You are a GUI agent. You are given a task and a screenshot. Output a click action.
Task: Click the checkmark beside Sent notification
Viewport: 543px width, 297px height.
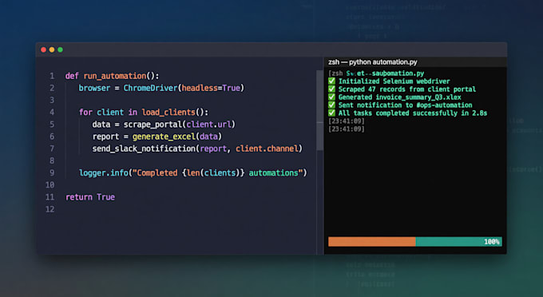pos(331,105)
